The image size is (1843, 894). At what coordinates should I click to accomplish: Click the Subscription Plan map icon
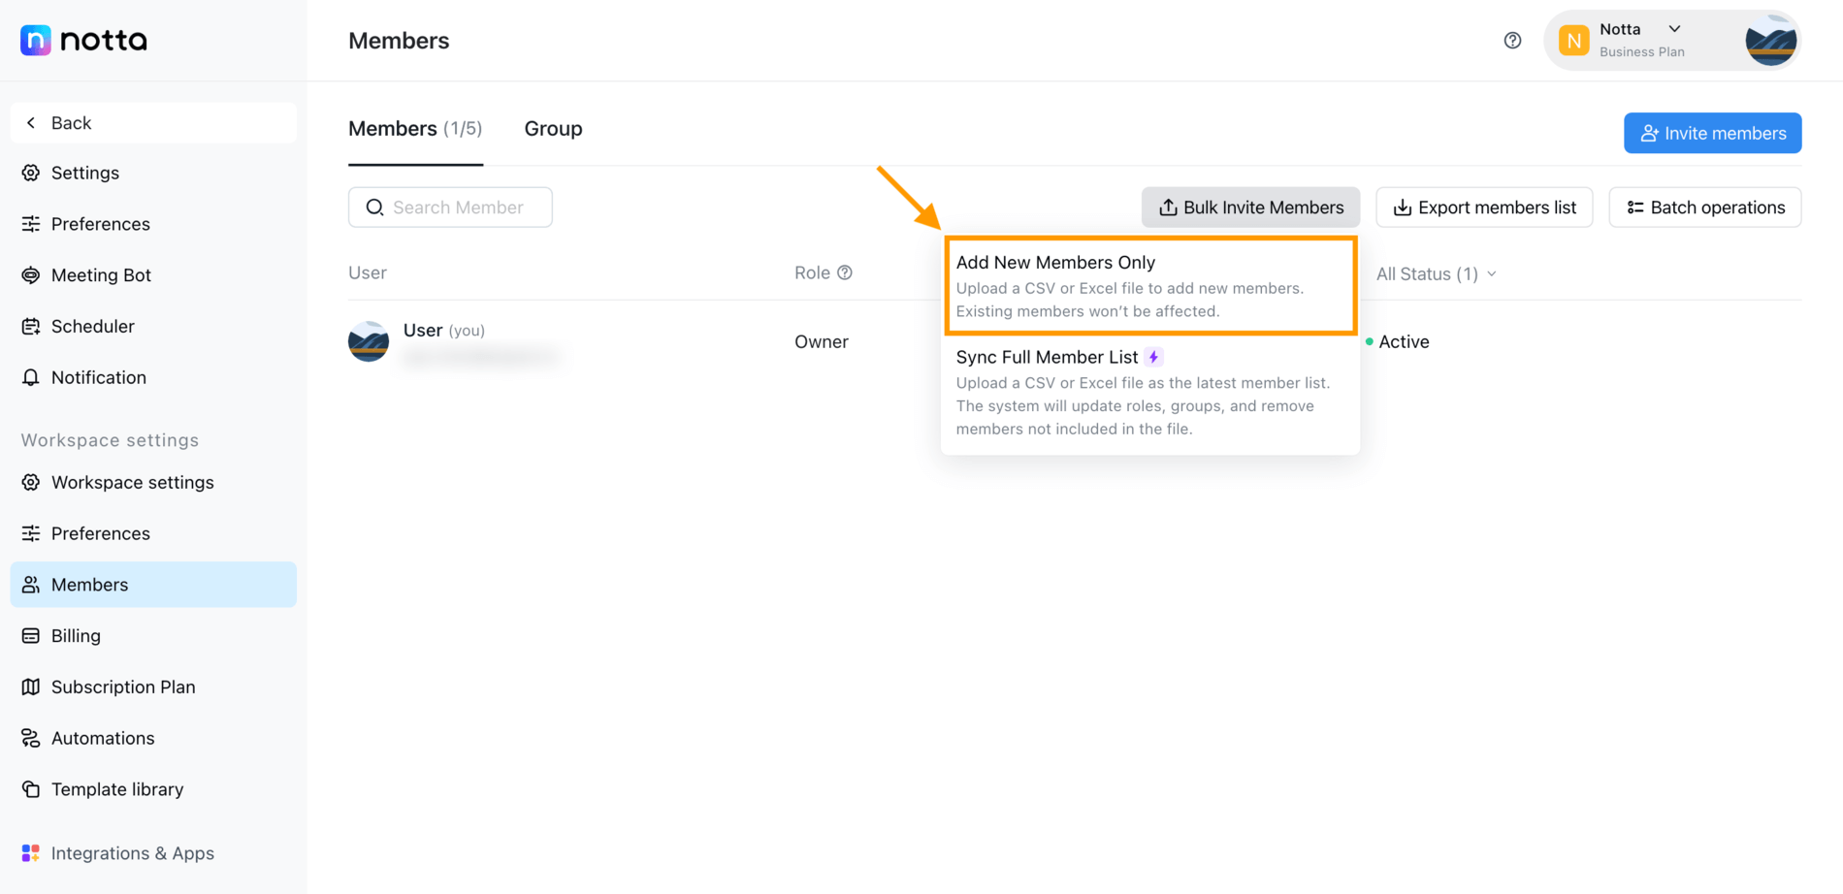31,686
